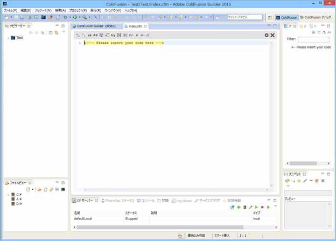
Task: Click the '//' comment editor icon
Action: tap(148, 35)
